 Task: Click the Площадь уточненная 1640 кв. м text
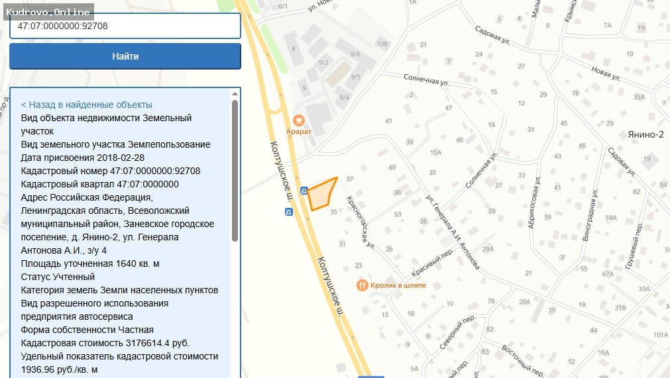[x=90, y=263]
